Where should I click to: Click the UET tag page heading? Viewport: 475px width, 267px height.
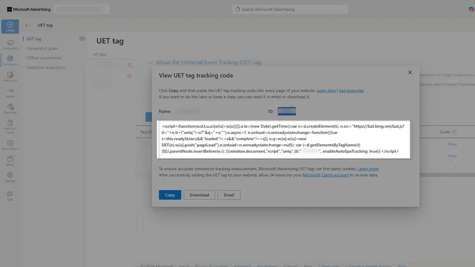point(110,41)
